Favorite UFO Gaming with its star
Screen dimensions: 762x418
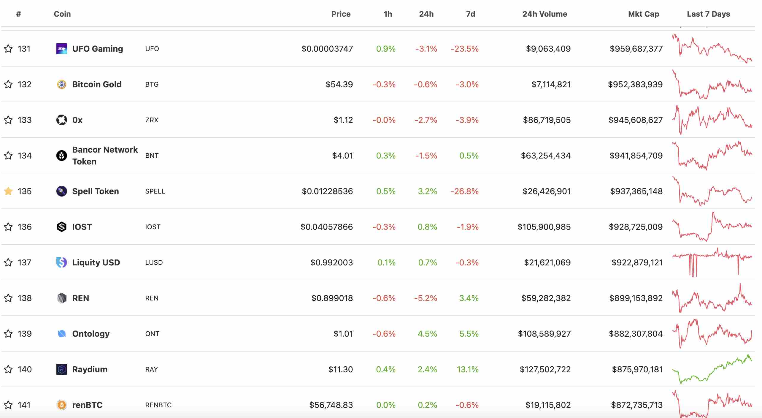[8, 49]
